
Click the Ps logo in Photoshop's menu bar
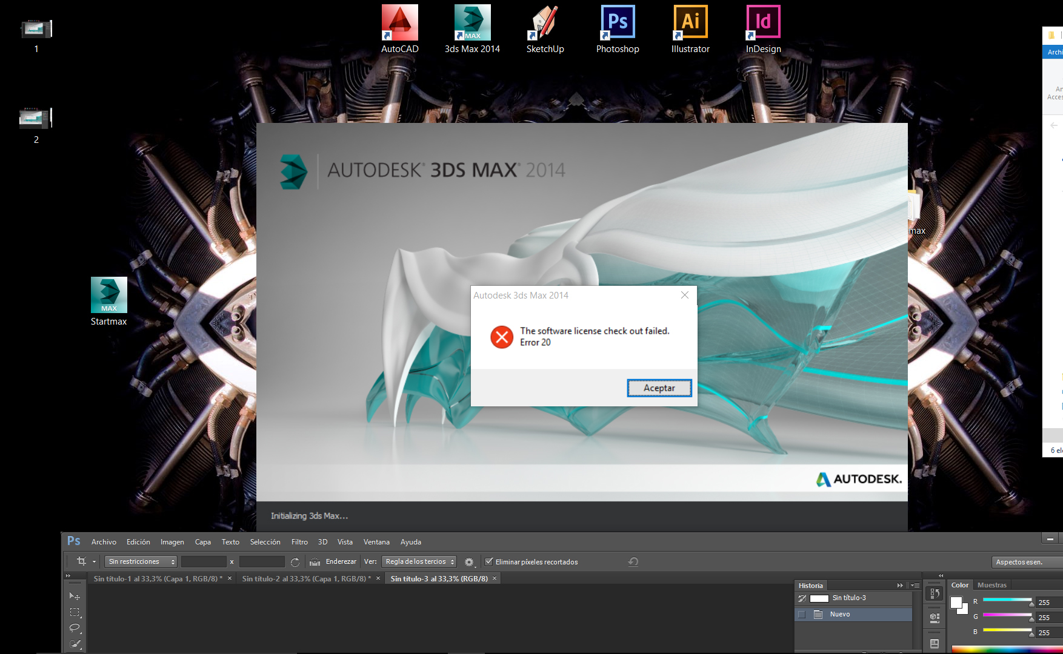(x=74, y=541)
